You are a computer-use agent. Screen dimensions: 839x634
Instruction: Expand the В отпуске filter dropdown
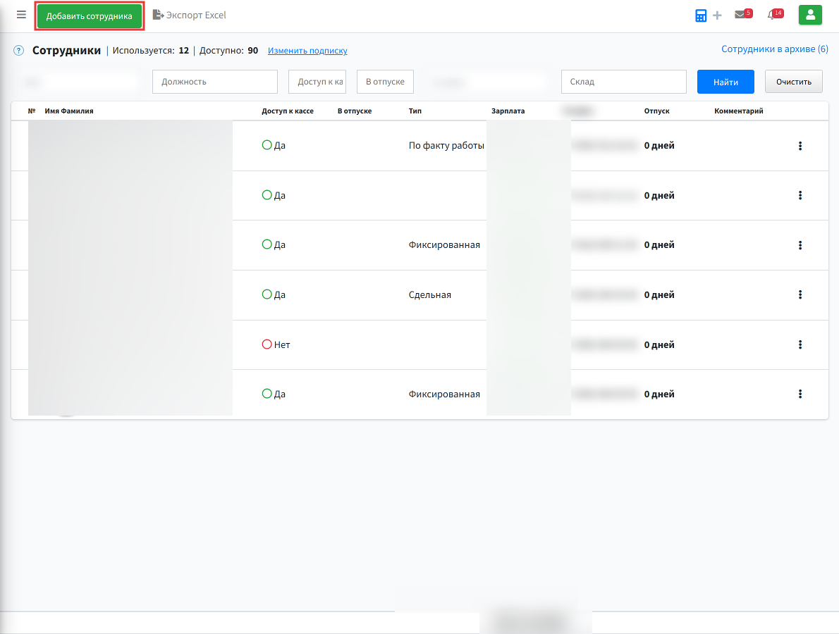tap(385, 82)
